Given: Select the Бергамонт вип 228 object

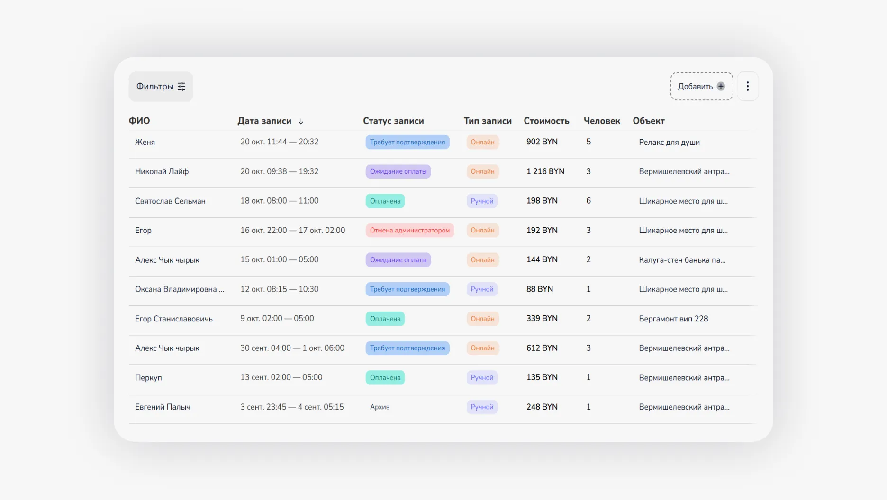Looking at the screenshot, I should coord(673,319).
